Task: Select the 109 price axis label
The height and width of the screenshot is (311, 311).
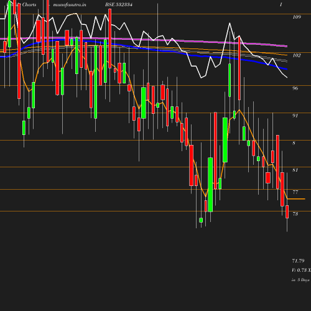Action: click(297, 17)
